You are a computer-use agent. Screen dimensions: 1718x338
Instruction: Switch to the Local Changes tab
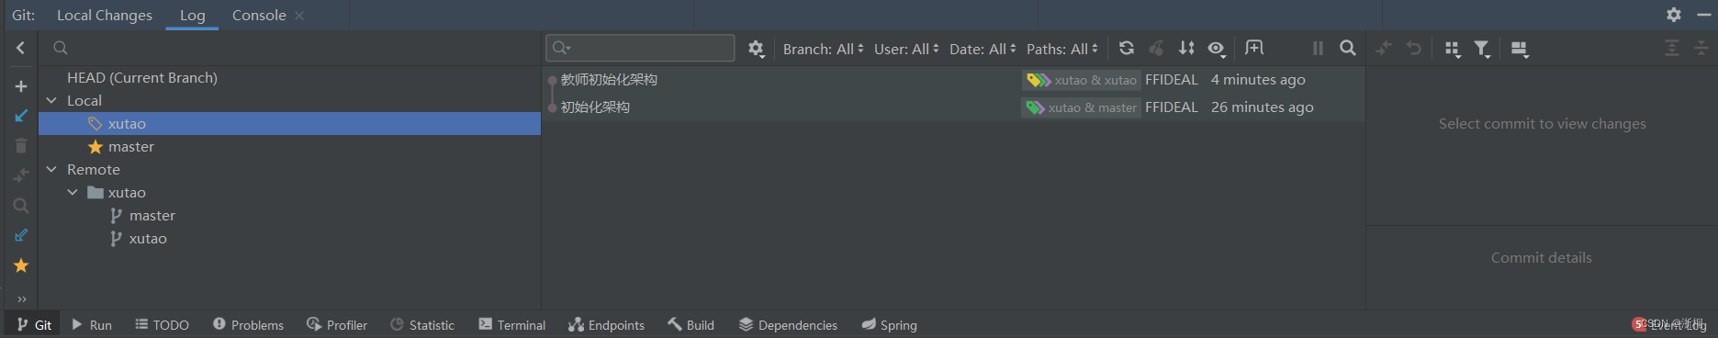105,16
